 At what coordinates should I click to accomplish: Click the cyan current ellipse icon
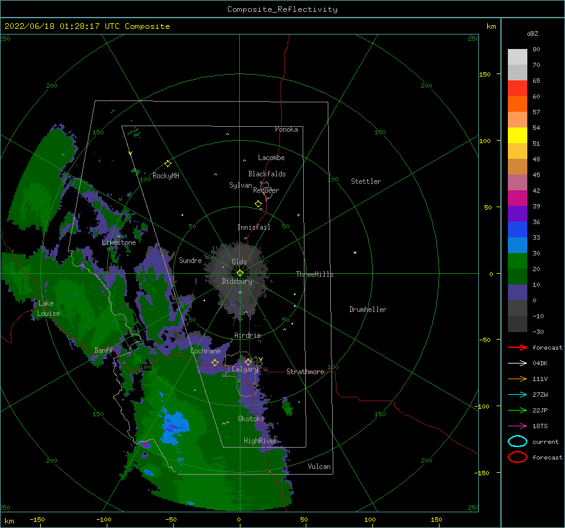point(517,441)
